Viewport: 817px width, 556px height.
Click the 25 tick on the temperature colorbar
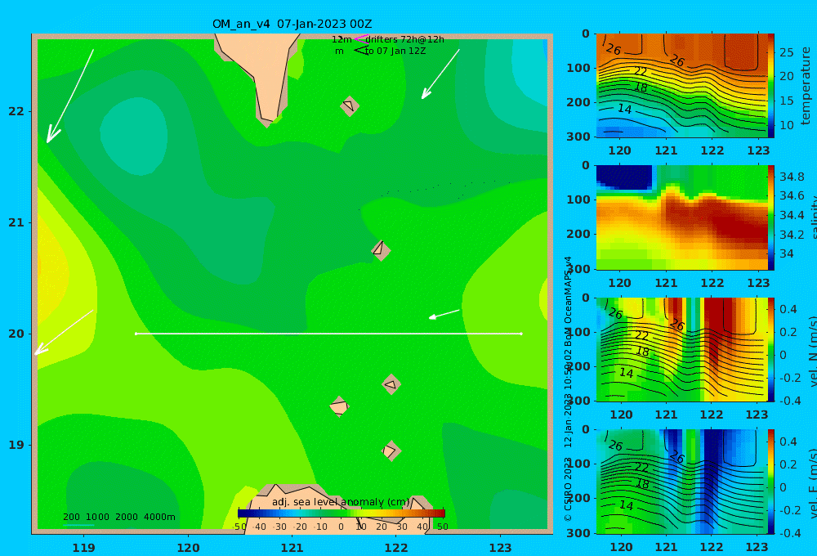click(x=786, y=52)
